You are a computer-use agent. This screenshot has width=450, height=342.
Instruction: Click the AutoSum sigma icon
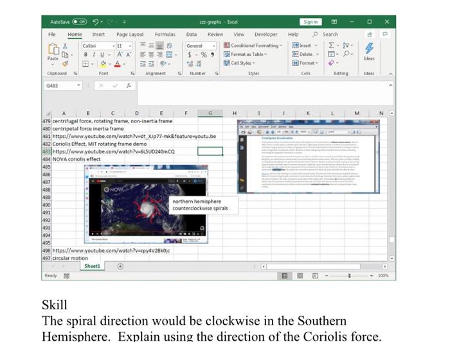tap(331, 46)
